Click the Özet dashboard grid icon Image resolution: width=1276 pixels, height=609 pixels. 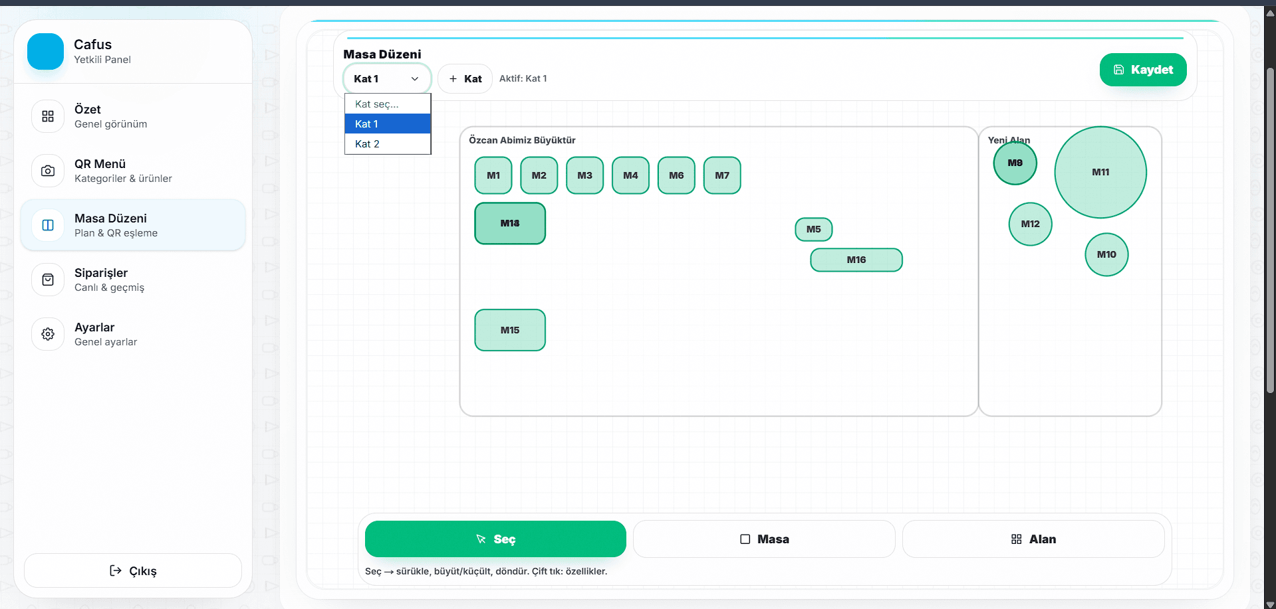coord(48,116)
